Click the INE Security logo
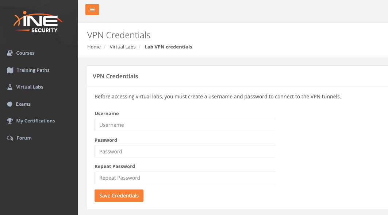This screenshot has height=215, width=388. coord(38,22)
